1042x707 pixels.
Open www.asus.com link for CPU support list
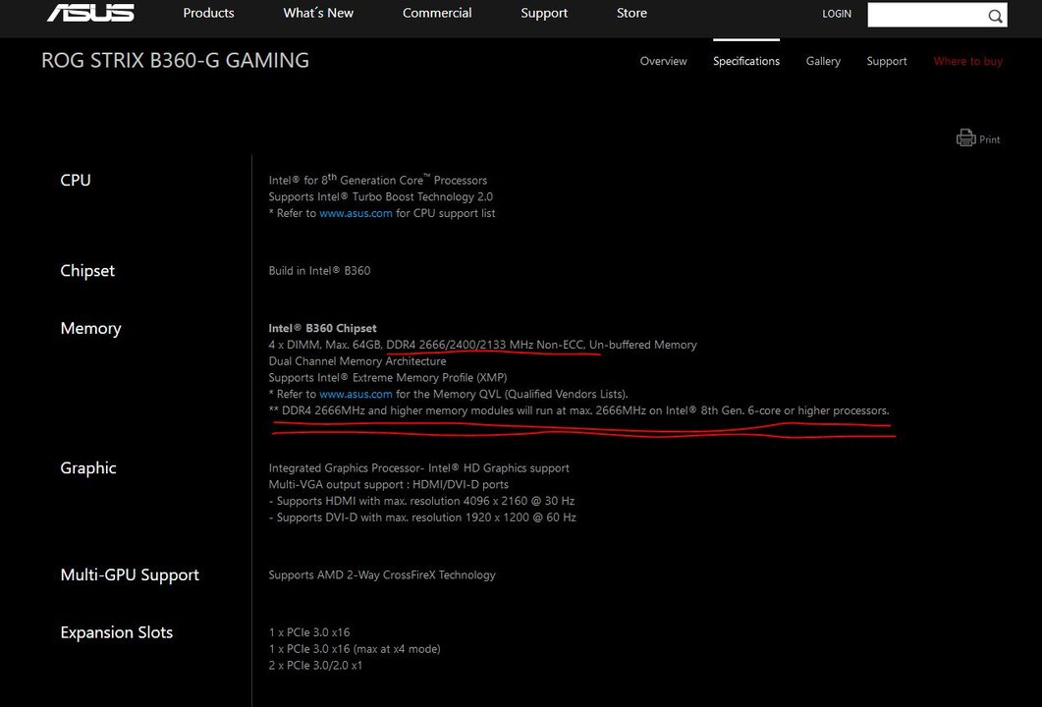(356, 213)
